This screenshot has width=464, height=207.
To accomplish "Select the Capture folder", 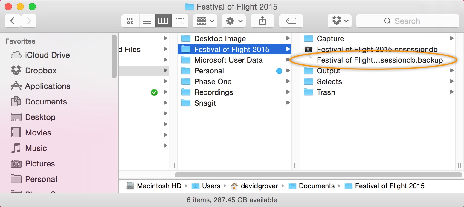I will (378, 38).
